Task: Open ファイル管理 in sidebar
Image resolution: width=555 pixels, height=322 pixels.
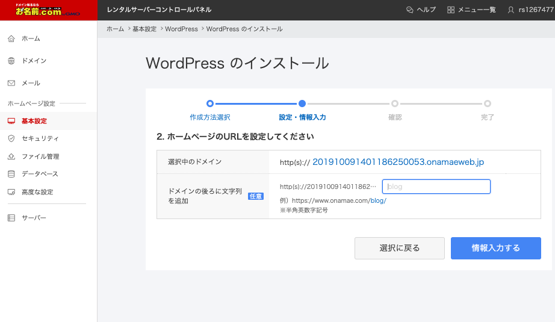Action: (40, 156)
